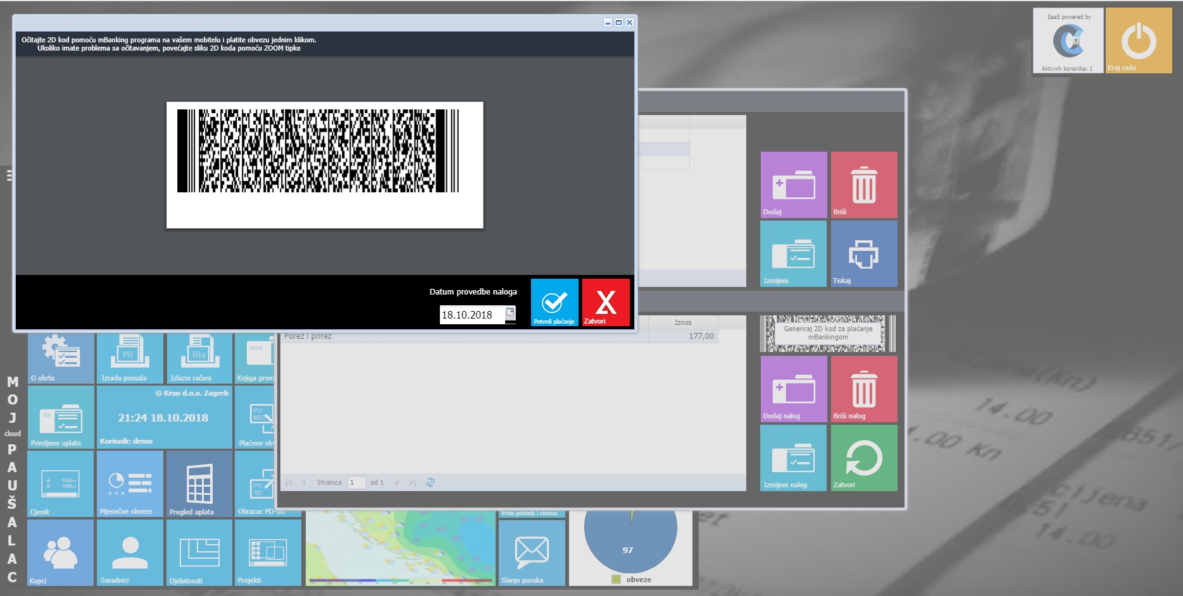The image size is (1183, 596).
Task: Open the Djelatnosti tile
Action: point(199,552)
